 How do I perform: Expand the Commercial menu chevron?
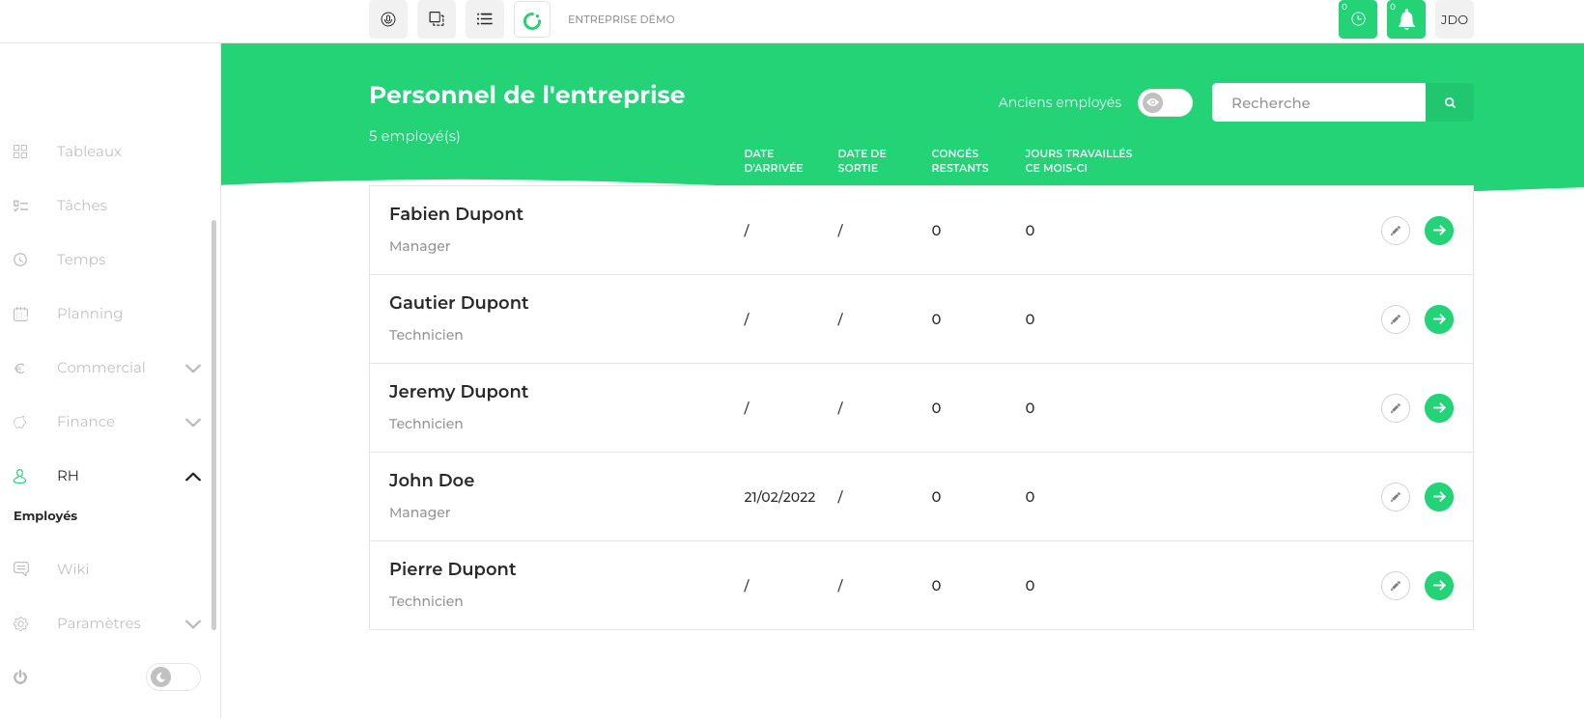pos(193,369)
